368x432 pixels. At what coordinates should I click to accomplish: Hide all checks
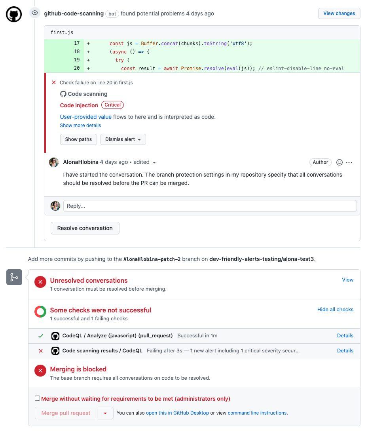335,309
